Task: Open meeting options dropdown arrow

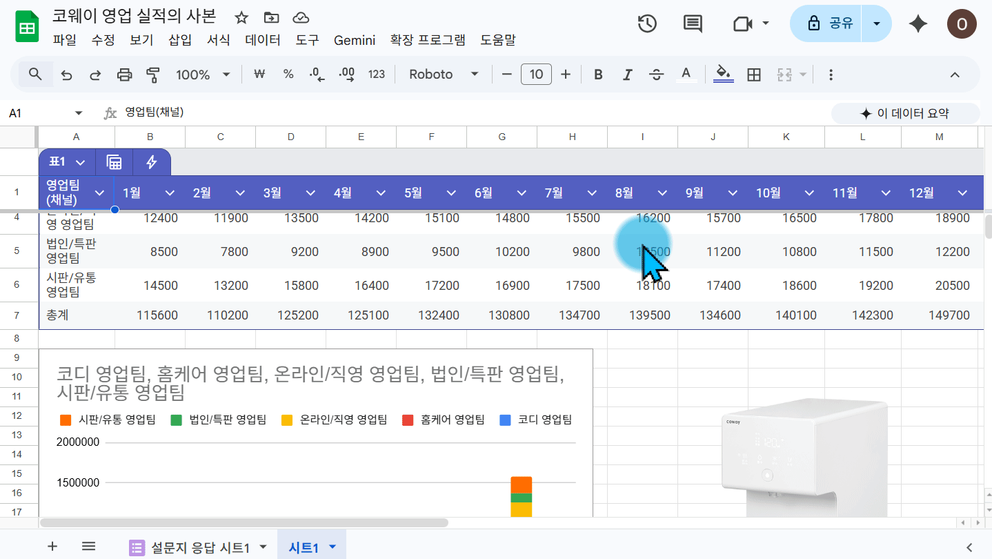Action: pos(766,24)
